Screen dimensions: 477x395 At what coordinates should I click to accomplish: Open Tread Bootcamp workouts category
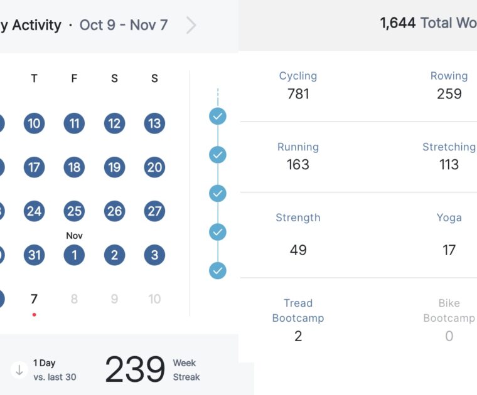coord(298,319)
